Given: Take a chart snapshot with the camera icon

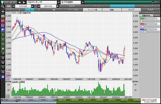Looking at the screenshot, I should pyautogui.click(x=3, y=16).
